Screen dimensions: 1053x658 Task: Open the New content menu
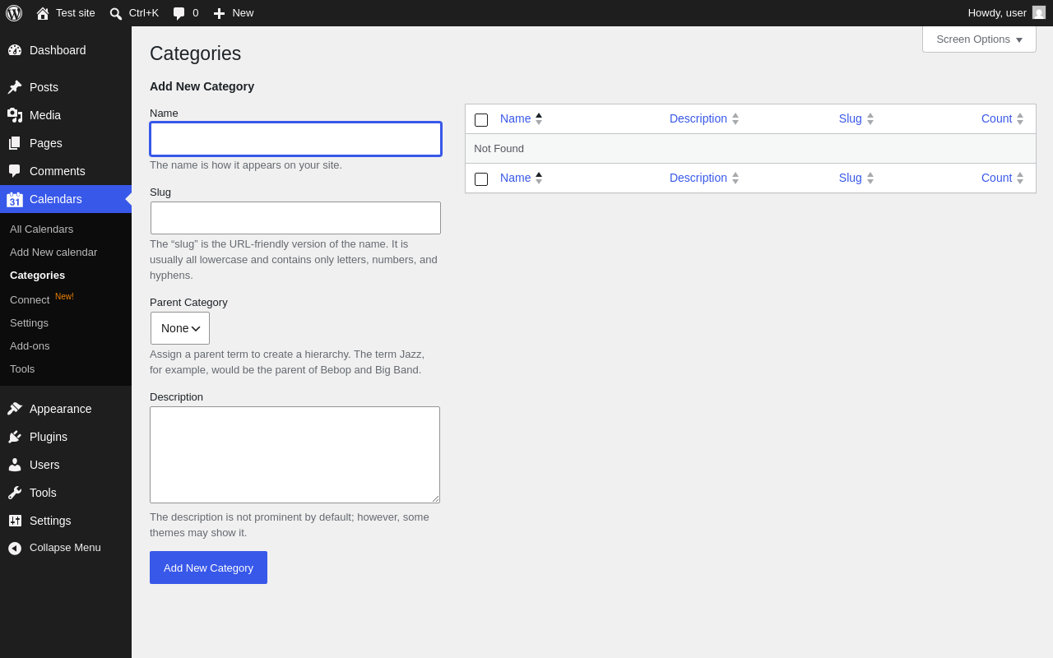coord(233,13)
